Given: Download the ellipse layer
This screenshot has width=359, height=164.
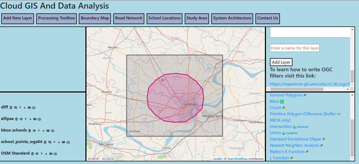Looking at the screenshot, I should coord(39,119).
